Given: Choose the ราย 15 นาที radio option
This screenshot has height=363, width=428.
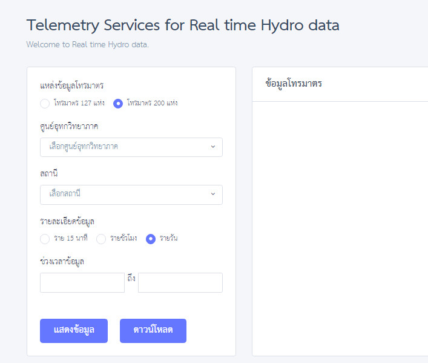Looking at the screenshot, I should click(45, 239).
